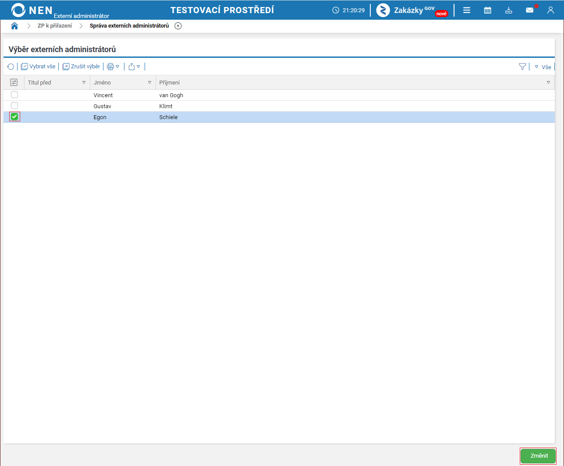564x466 pixels.
Task: Untick checkbox for Egon Schiele
Action: (14, 116)
